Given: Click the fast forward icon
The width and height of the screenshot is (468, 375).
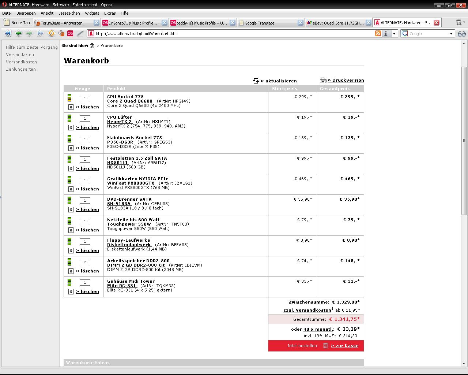Looking at the screenshot, I should [x=40, y=33].
